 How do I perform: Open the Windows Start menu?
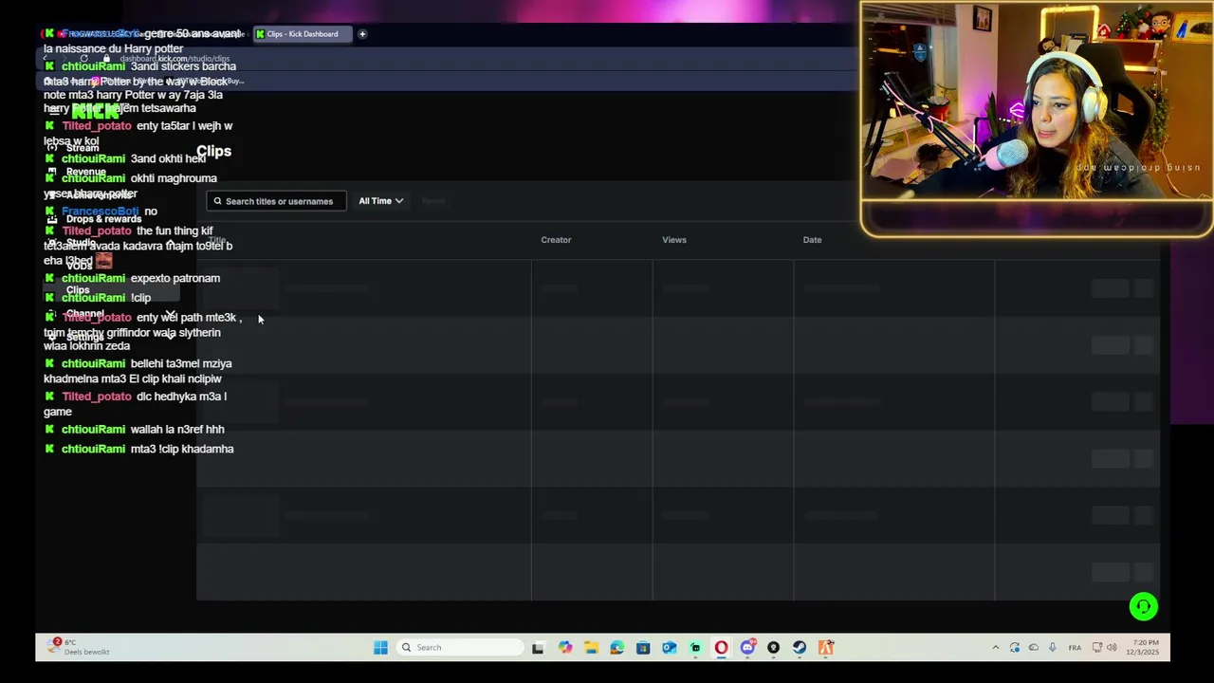380,648
